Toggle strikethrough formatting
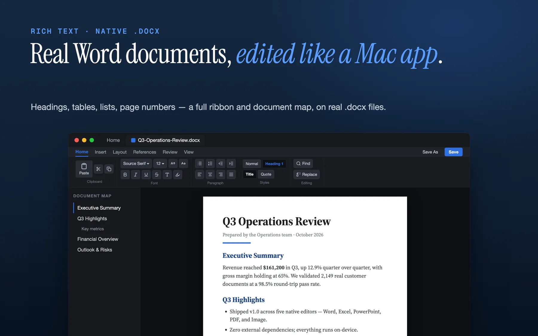 (157, 175)
